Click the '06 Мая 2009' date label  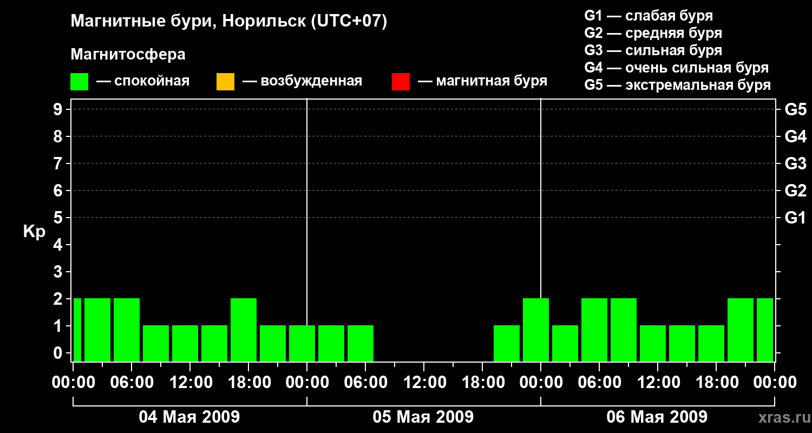click(657, 417)
